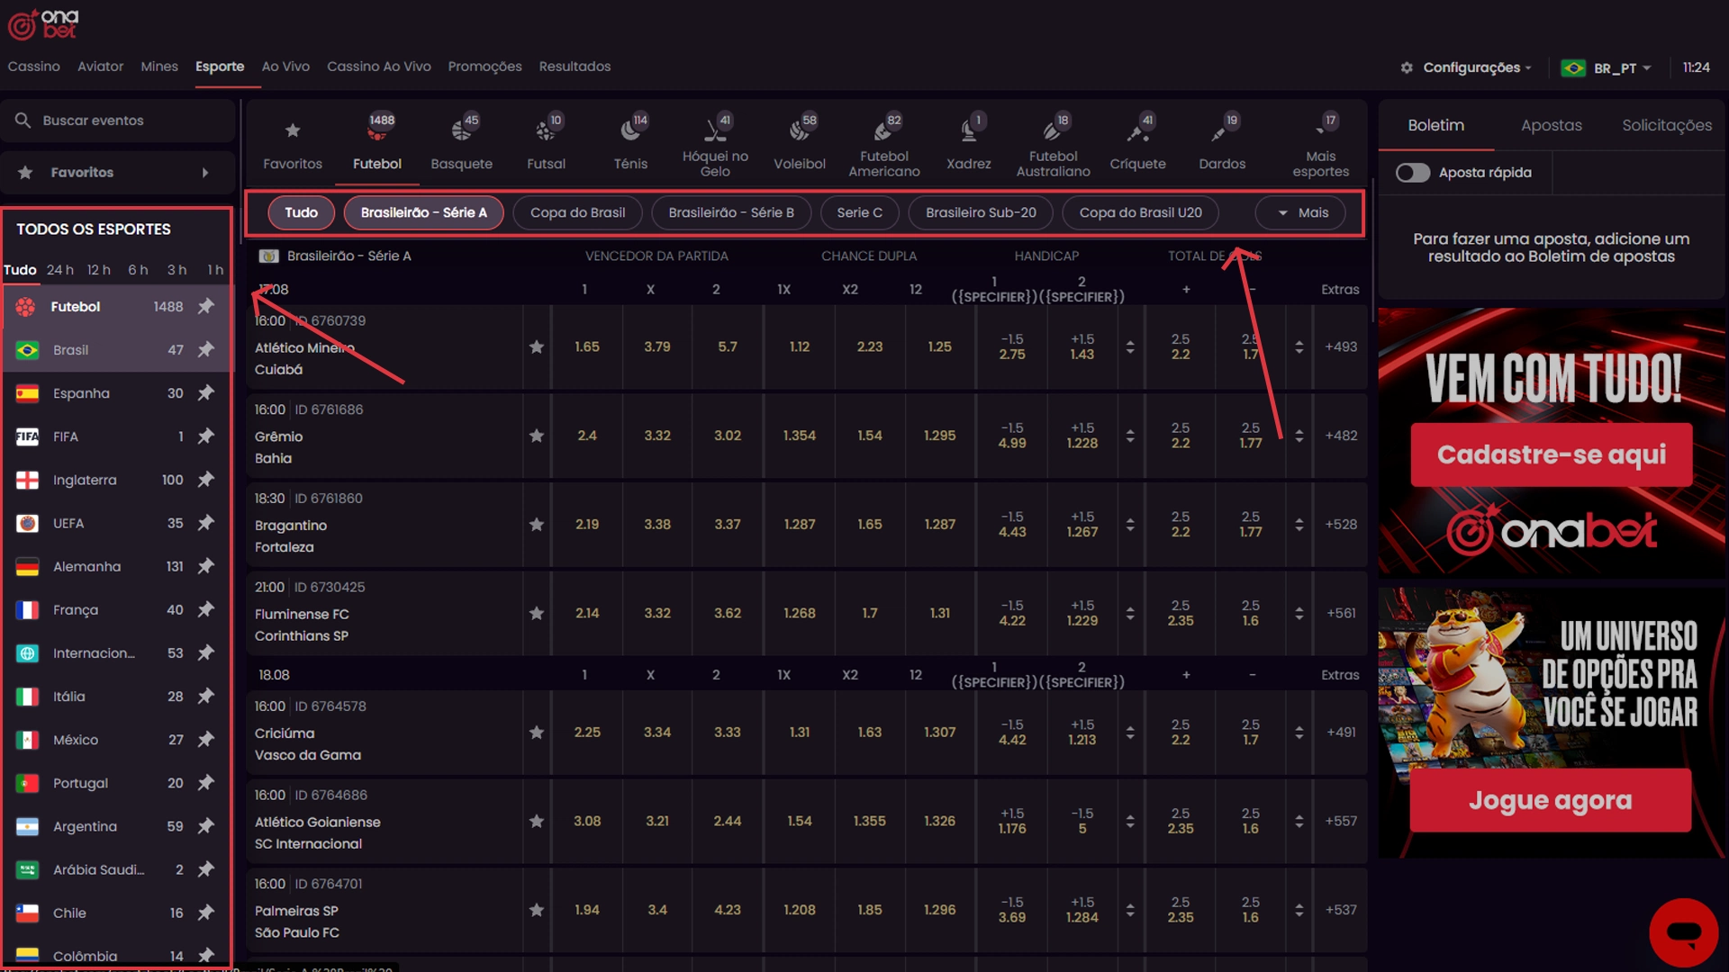The height and width of the screenshot is (972, 1729).
Task: Select the Voleibol sport icon
Action: point(800,131)
